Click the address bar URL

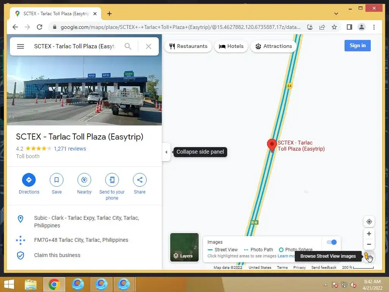pos(180,27)
